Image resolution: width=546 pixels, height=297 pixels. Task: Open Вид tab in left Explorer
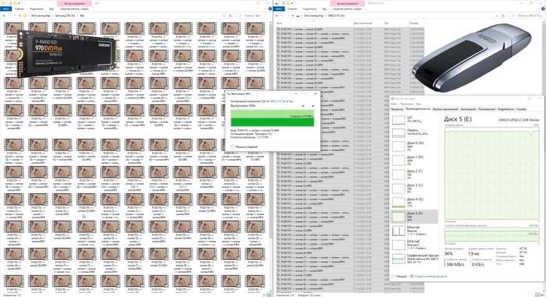coord(52,9)
